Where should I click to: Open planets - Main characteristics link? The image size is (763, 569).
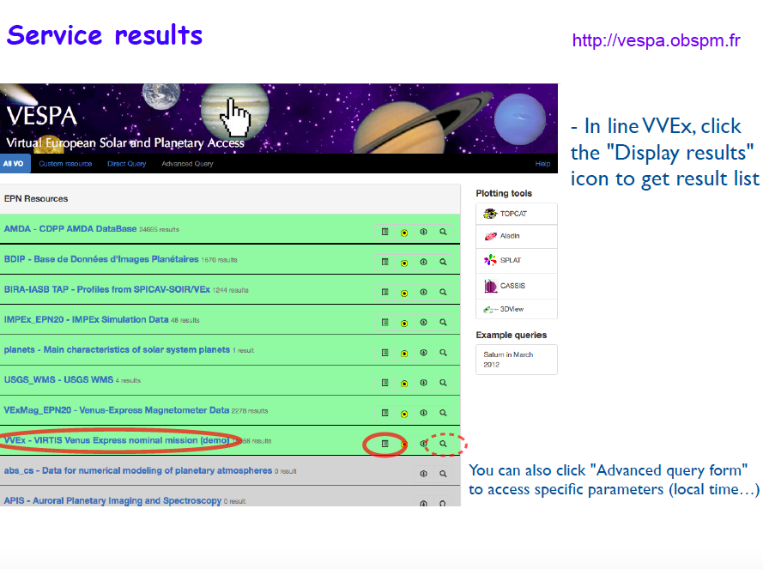pyautogui.click(x=117, y=349)
